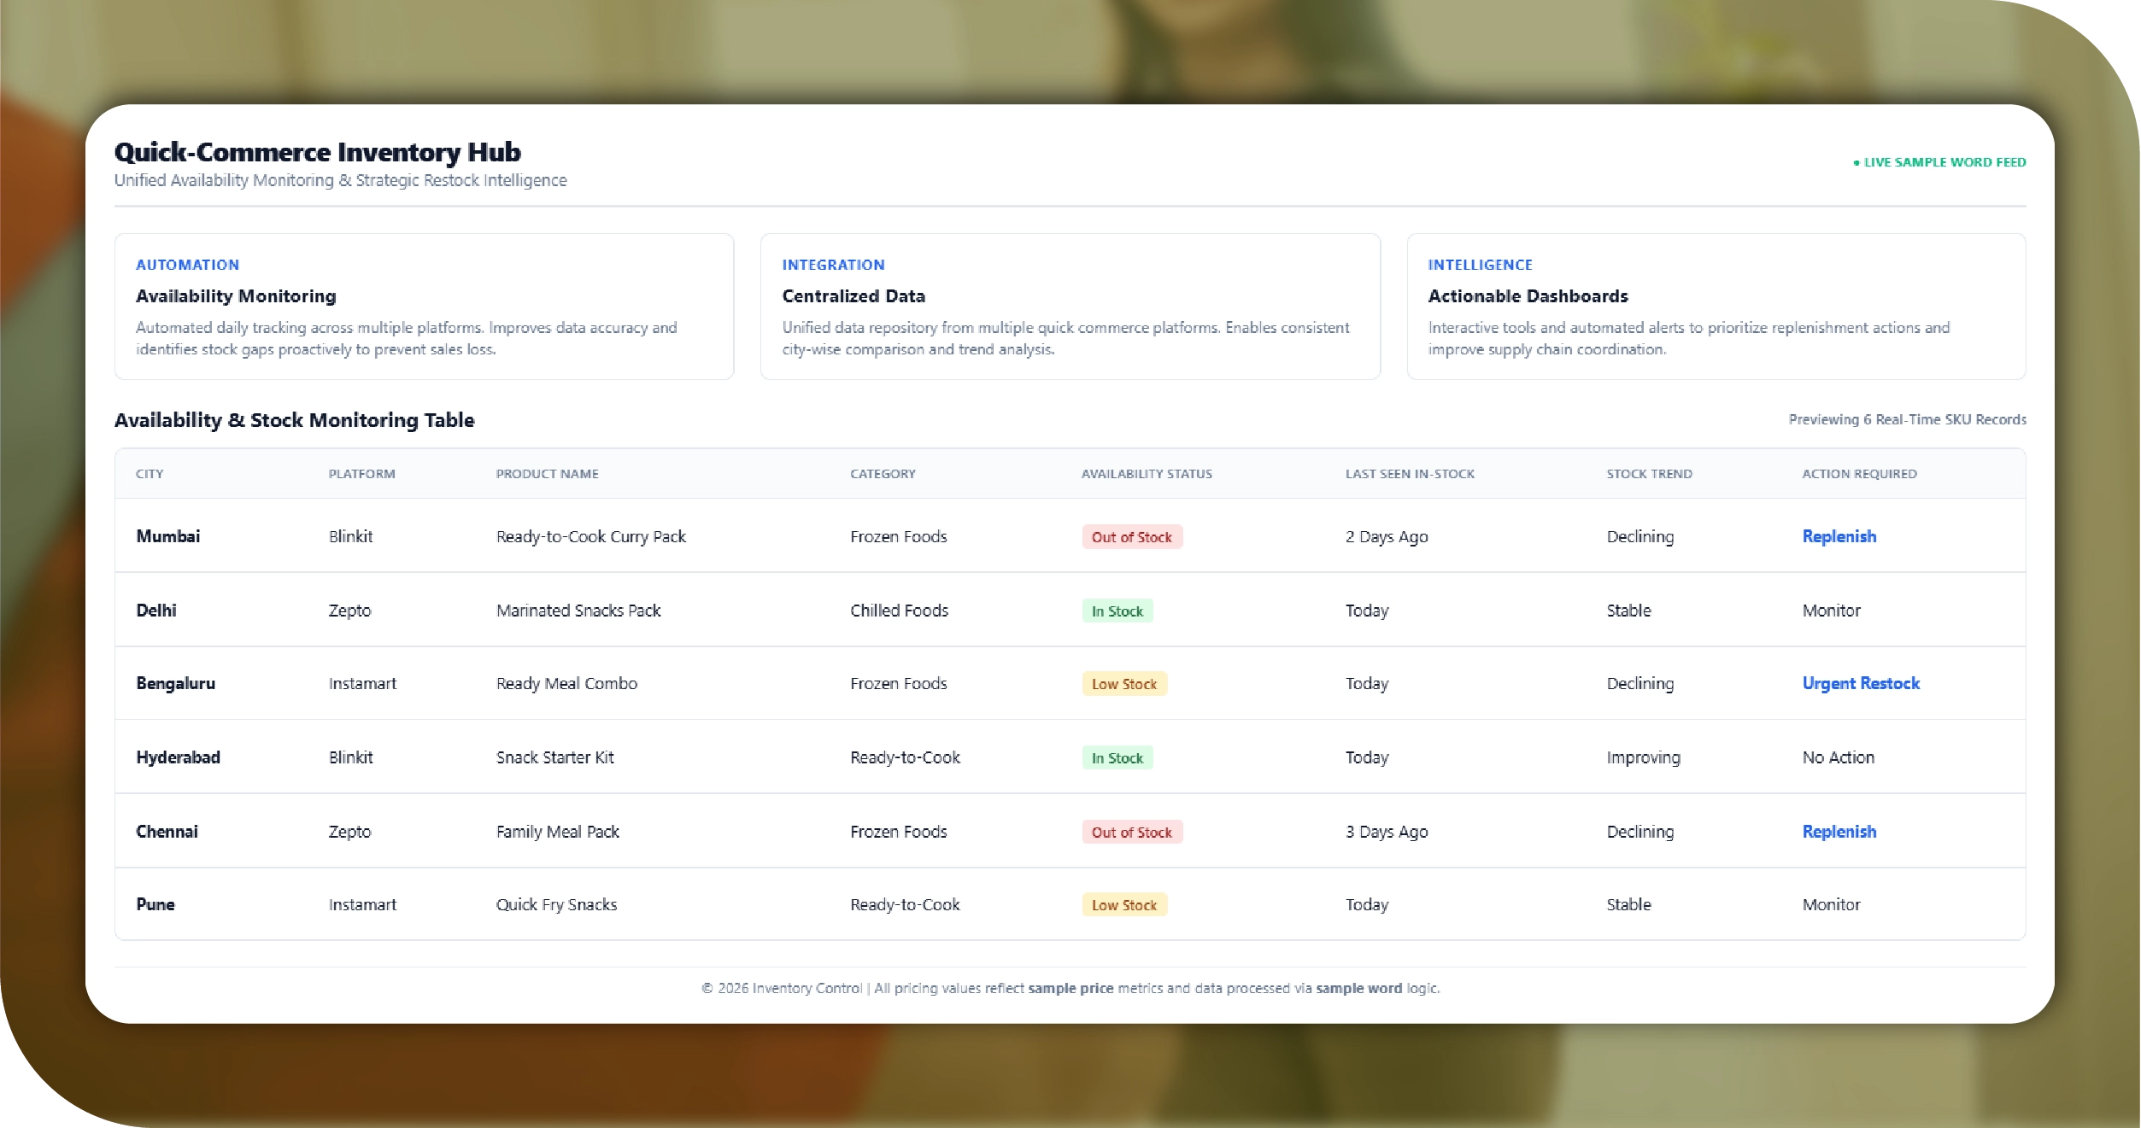
Task: Click Urgent Restock for Bengaluru
Action: (1860, 683)
